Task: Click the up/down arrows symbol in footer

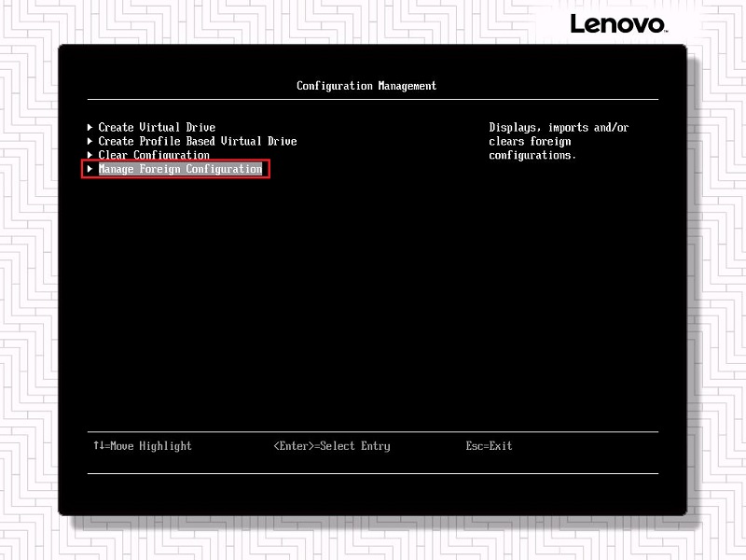Action: coord(98,446)
